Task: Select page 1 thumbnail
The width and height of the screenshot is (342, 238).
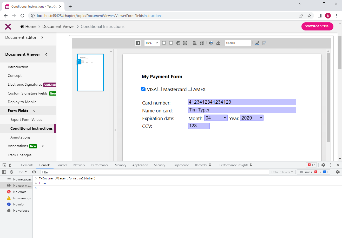Action: click(x=90, y=72)
